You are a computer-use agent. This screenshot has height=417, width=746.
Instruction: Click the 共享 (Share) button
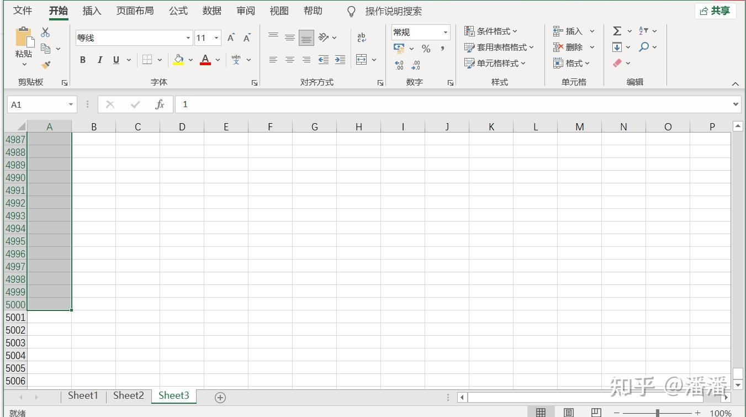pyautogui.click(x=715, y=10)
